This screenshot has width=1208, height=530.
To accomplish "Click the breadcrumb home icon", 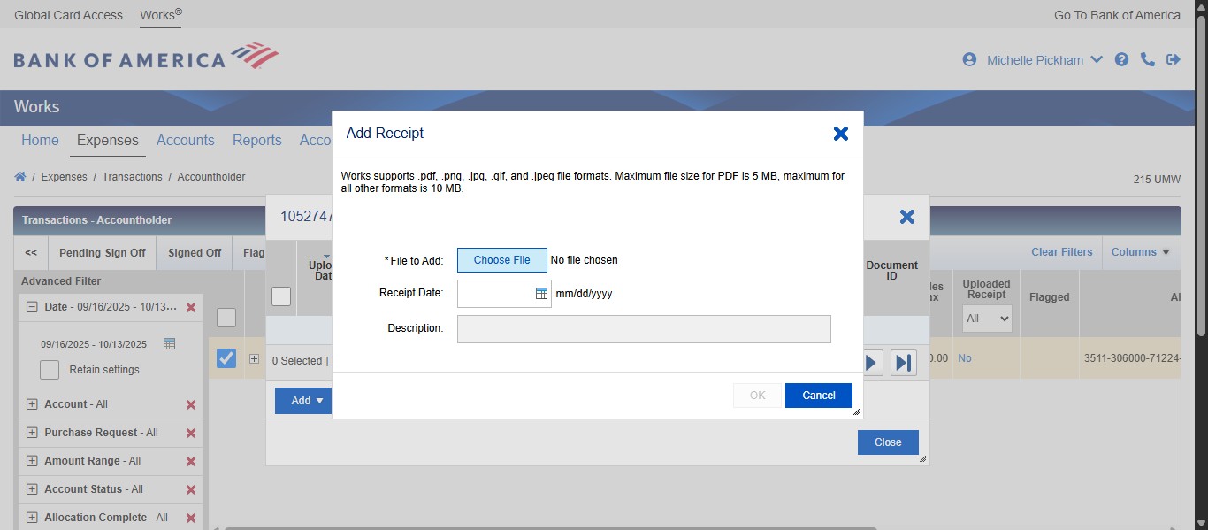I will coord(19,176).
